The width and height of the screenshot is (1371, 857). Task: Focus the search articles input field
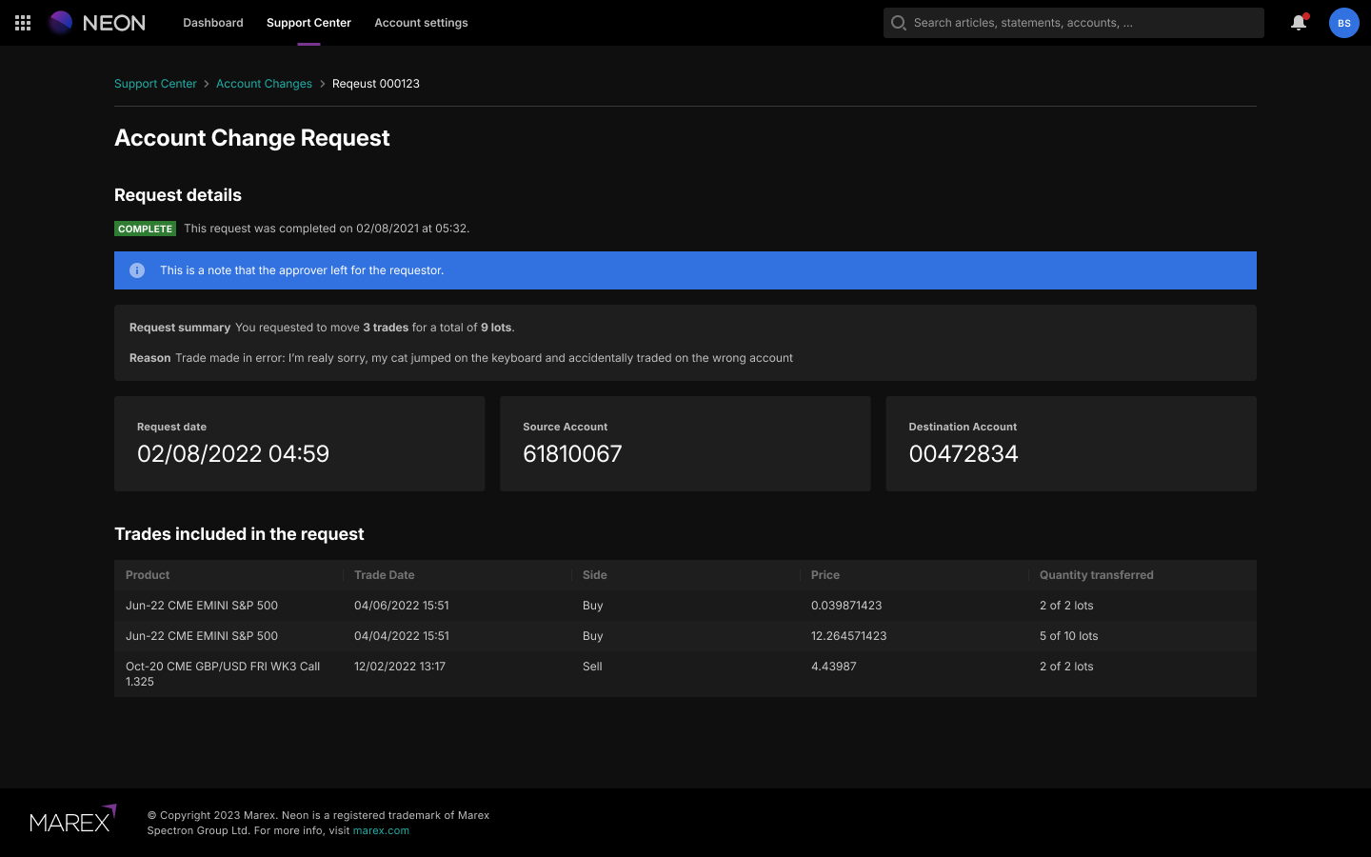click(1074, 23)
